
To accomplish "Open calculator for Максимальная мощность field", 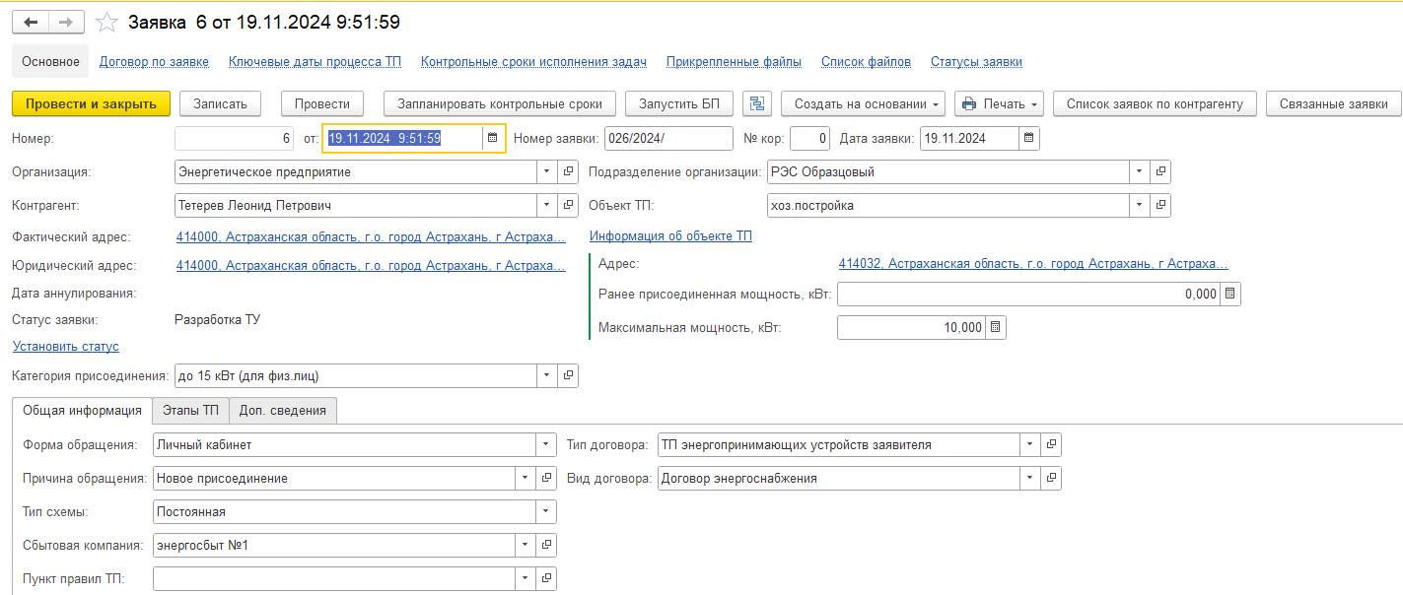I will [996, 328].
